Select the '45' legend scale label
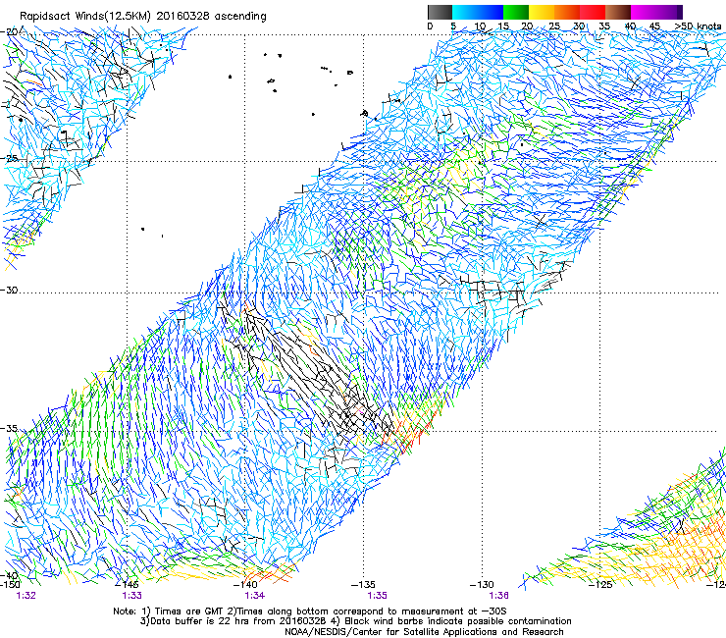726x638 pixels. click(x=654, y=27)
